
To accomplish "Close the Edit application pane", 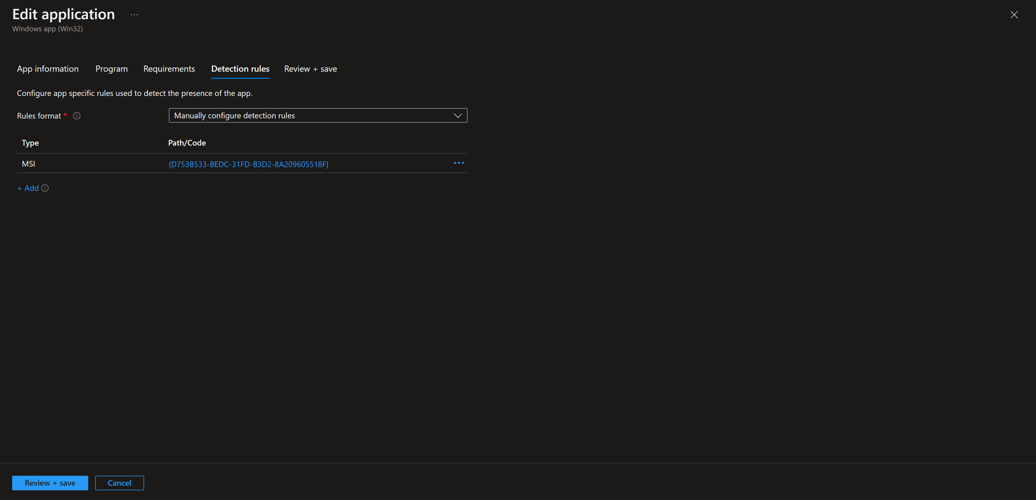I will tap(1014, 15).
